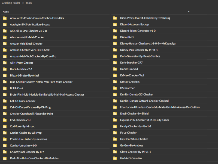Select the Call-Of-Duty-Checker row
The width and height of the screenshot is (218, 164).
pyautogui.click(x=23, y=101)
